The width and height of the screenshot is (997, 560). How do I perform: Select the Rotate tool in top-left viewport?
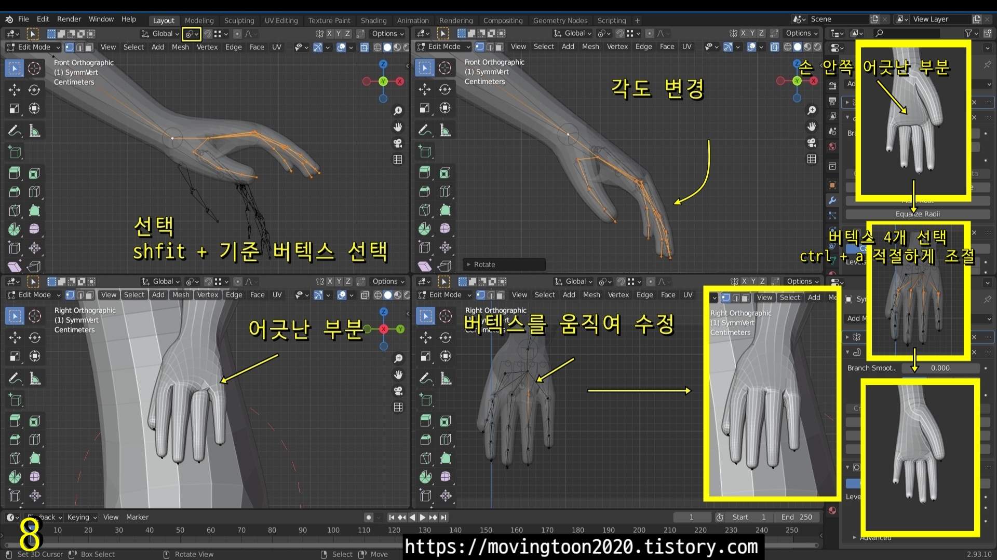34,90
